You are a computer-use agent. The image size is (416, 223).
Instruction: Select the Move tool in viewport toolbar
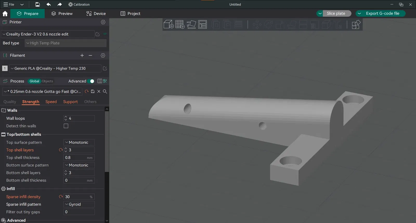coord(257,24)
